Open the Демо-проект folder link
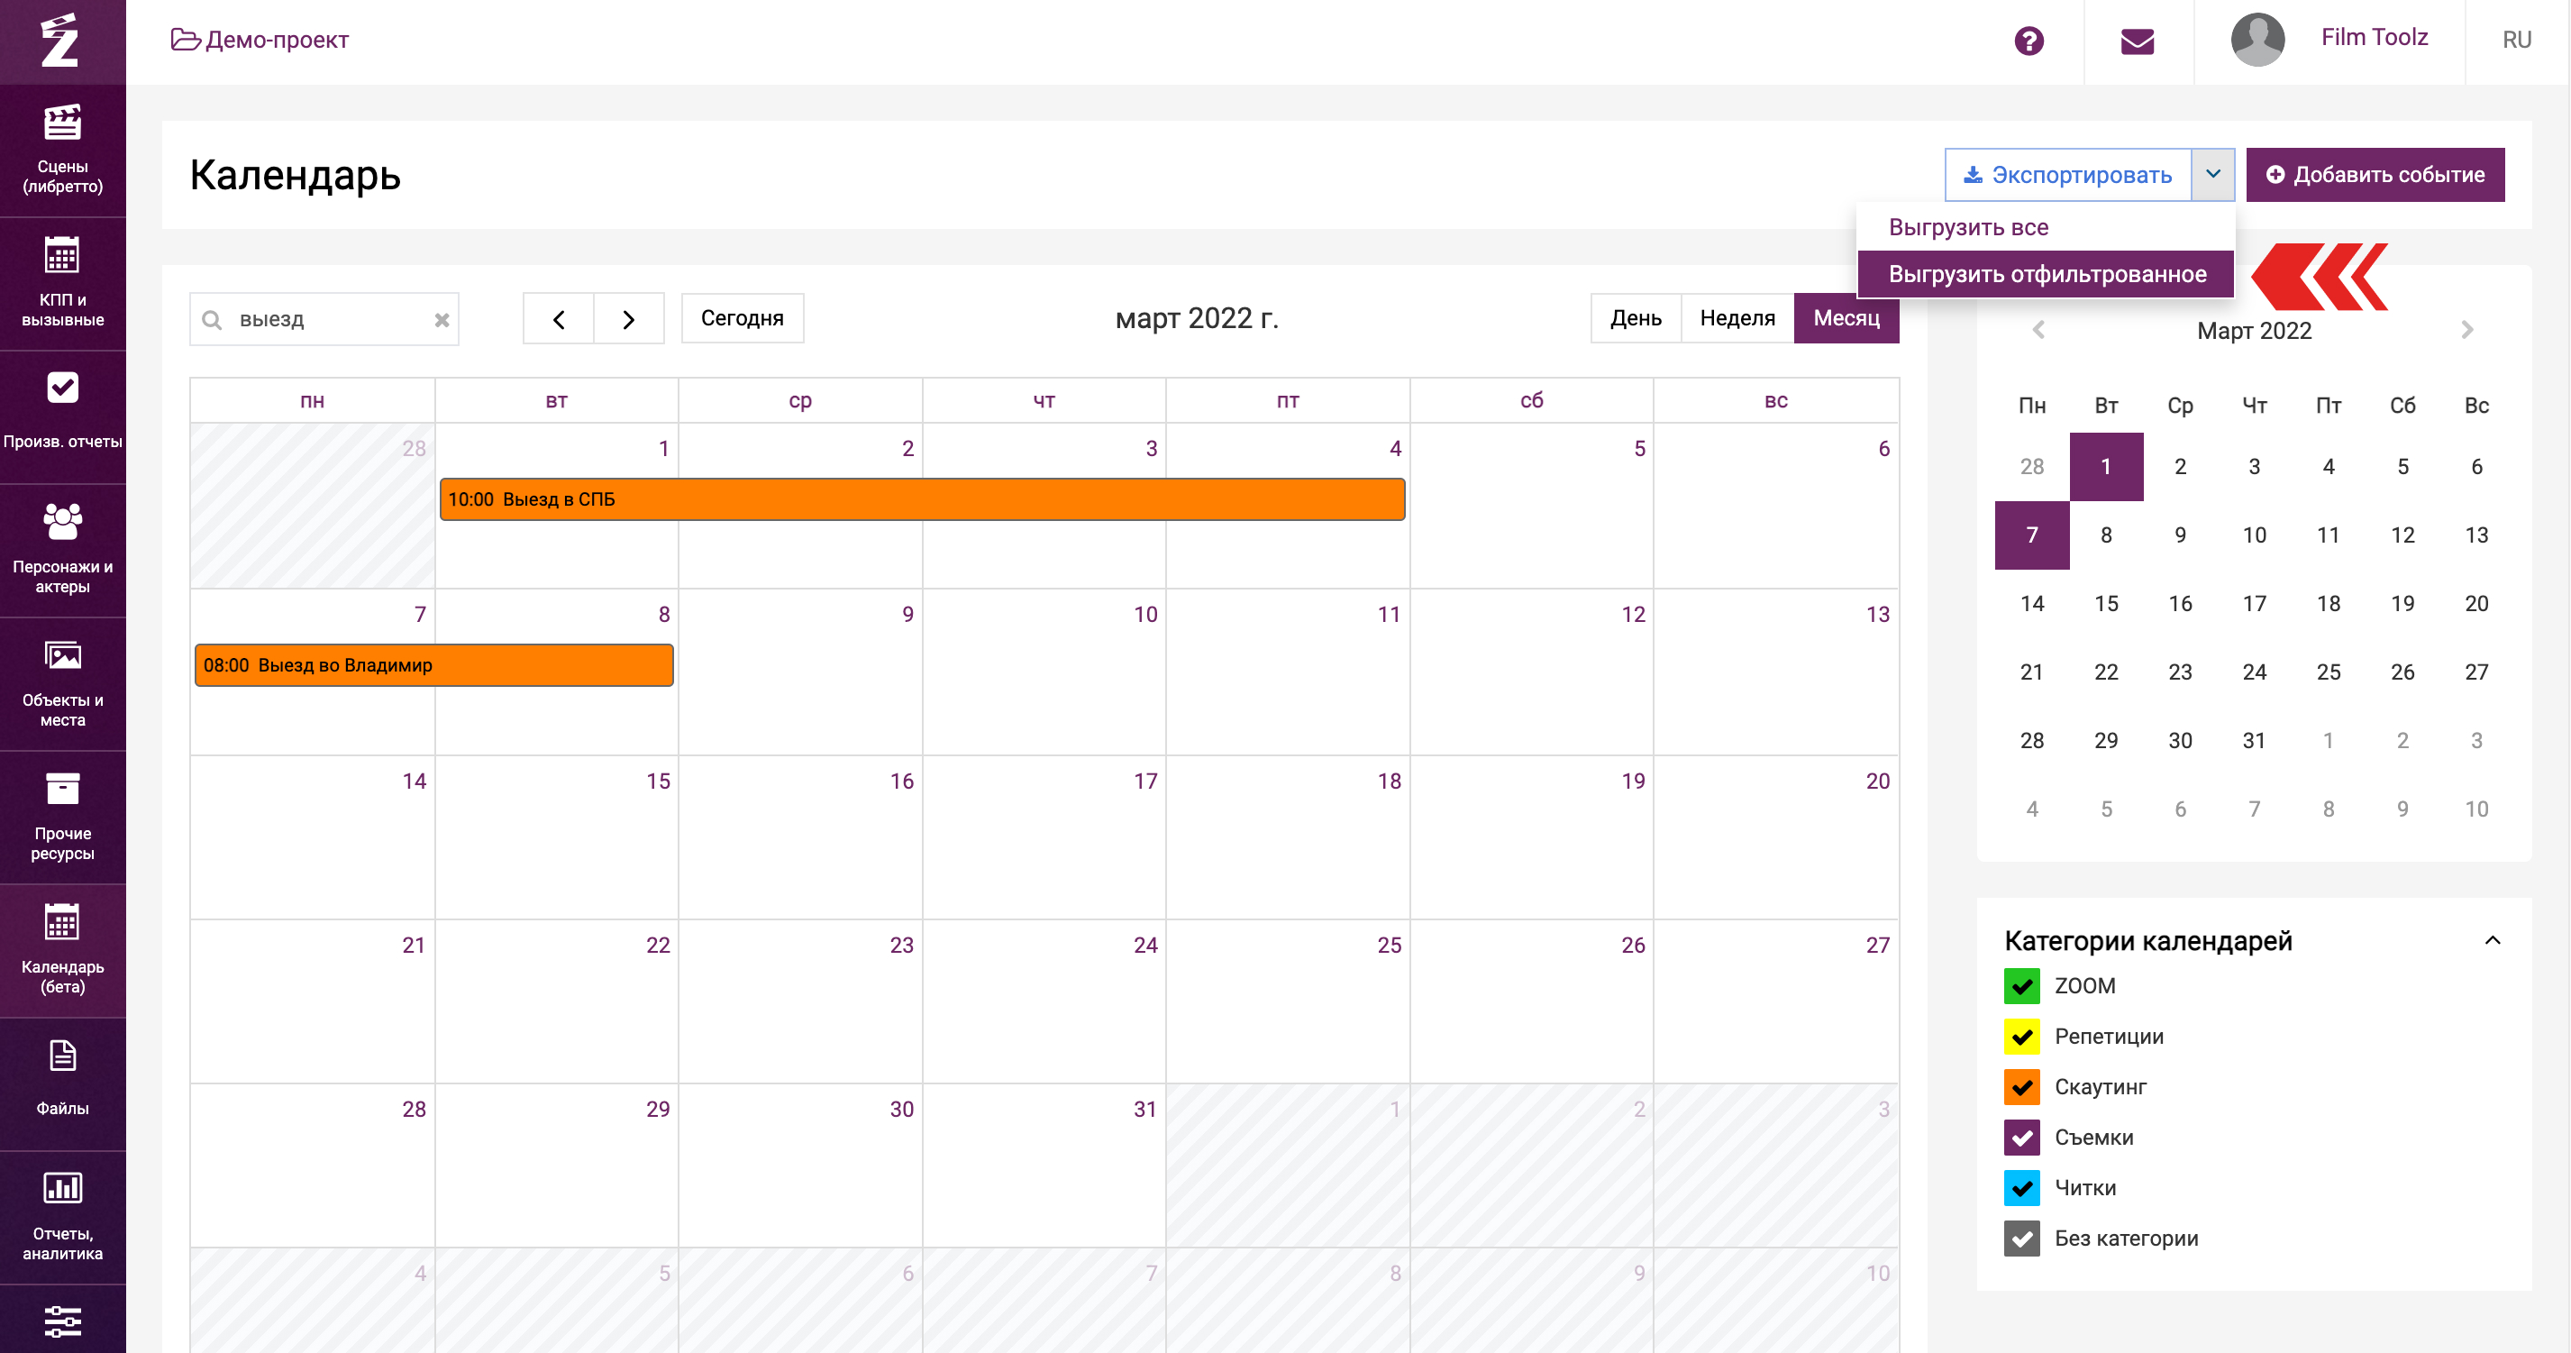The image size is (2571, 1353). pyautogui.click(x=260, y=40)
